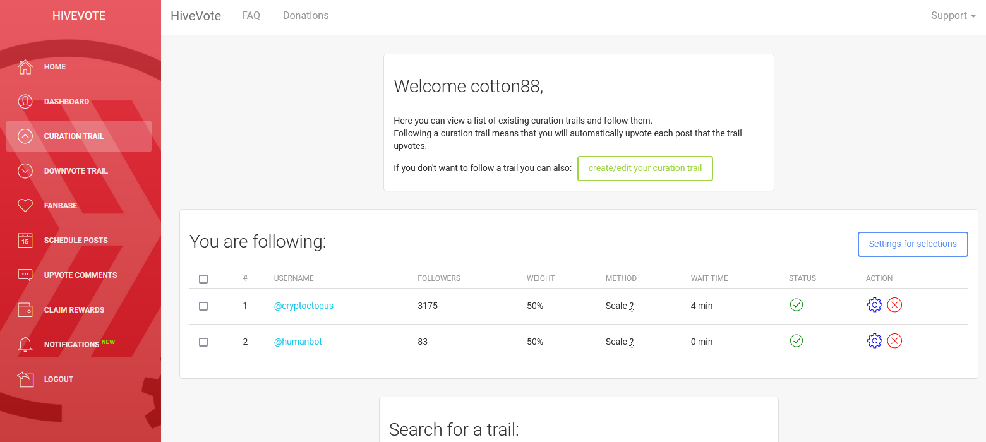Click the HiveVote brand link
The image size is (986, 442).
[x=196, y=16]
